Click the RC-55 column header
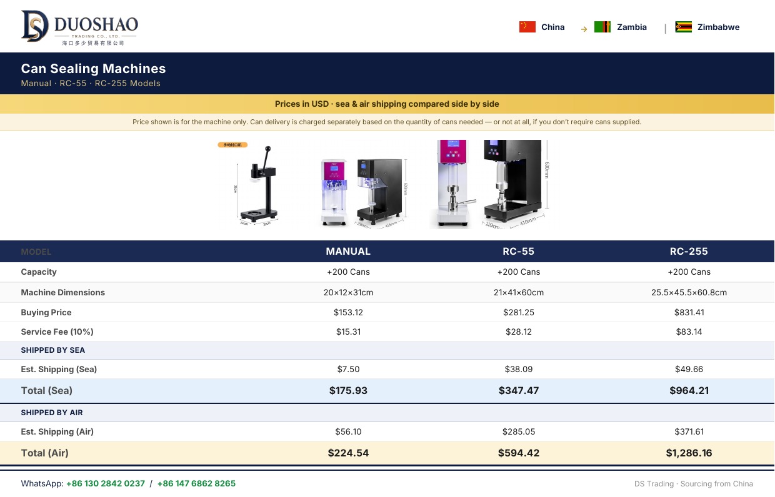The height and width of the screenshot is (497, 775). click(519, 252)
